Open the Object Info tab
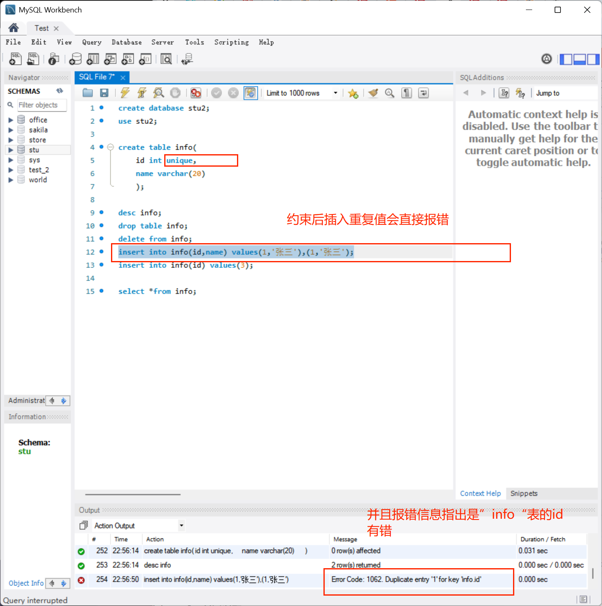 coord(26,583)
